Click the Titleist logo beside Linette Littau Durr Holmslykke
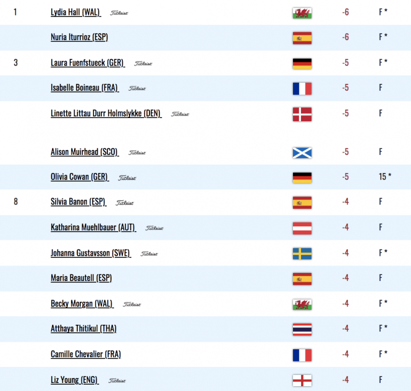Viewport: 411px width, 391px height. tap(180, 114)
